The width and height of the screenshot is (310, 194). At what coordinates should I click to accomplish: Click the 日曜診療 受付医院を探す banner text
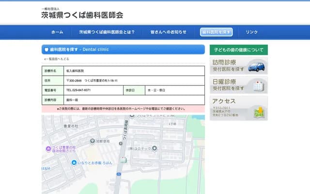228,85
